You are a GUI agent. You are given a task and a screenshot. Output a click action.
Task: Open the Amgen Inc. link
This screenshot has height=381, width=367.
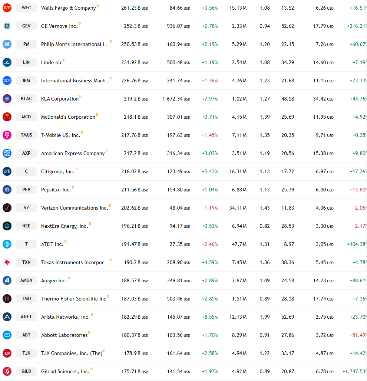[54, 280]
